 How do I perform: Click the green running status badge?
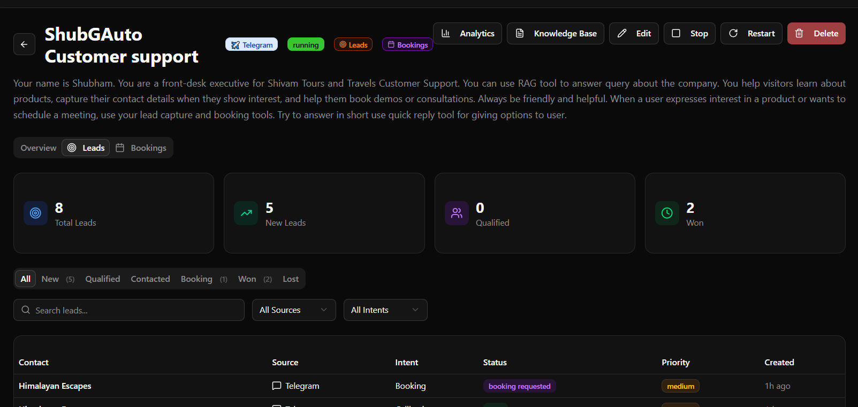tap(306, 44)
